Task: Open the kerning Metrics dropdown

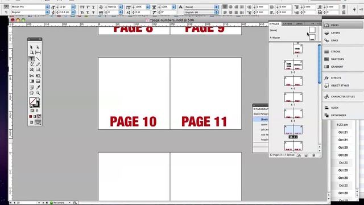Action: [x=121, y=7]
